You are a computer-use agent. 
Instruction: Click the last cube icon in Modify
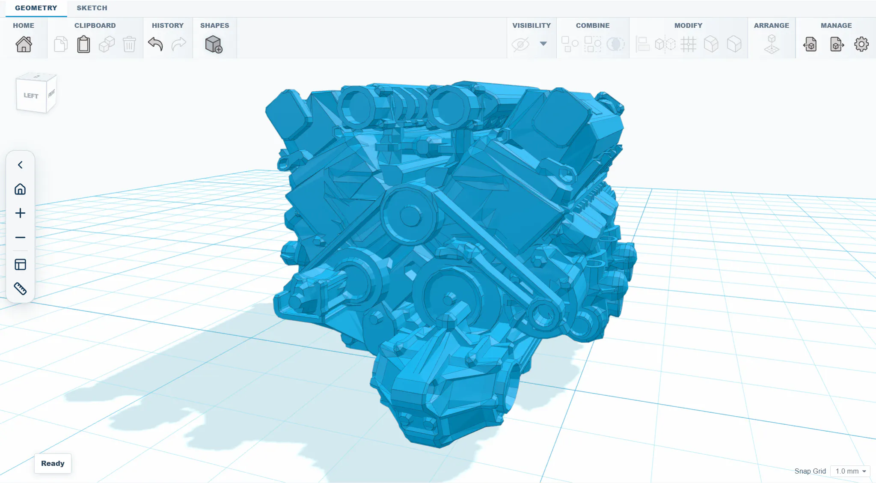click(x=734, y=44)
